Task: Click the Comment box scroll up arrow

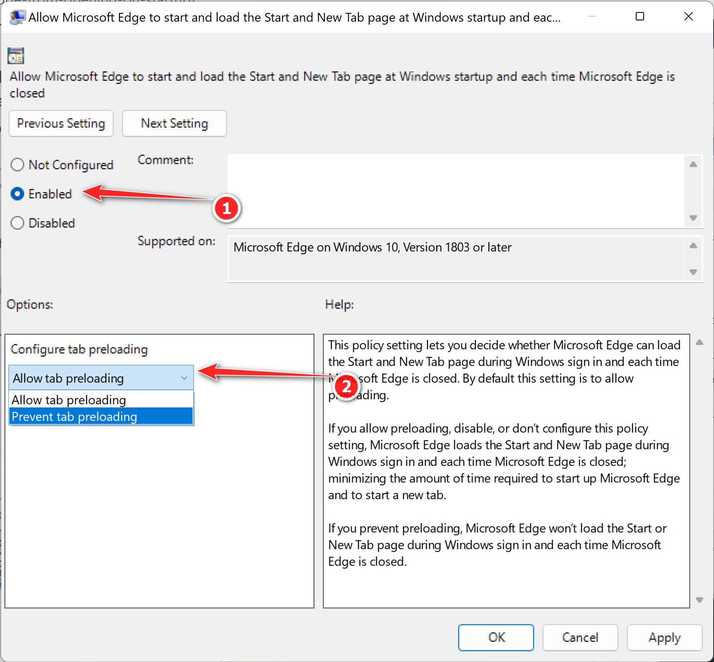Action: click(x=693, y=164)
